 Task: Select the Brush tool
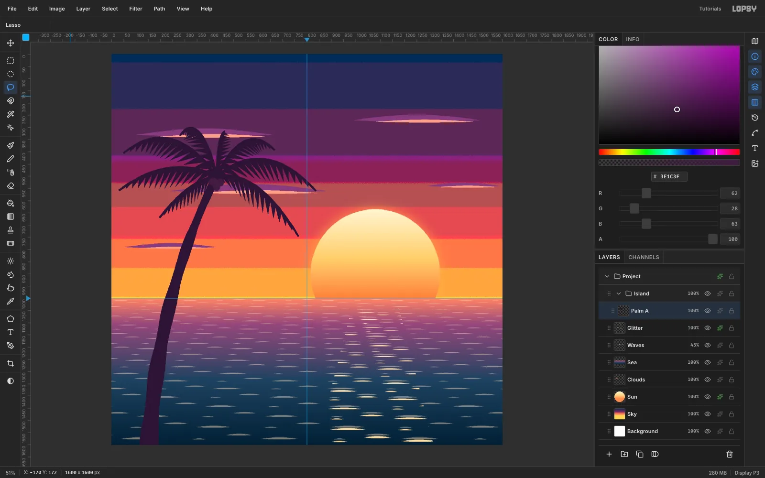click(11, 145)
